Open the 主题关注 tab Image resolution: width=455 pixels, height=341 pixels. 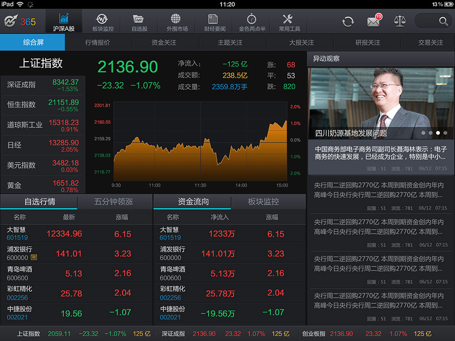230,42
